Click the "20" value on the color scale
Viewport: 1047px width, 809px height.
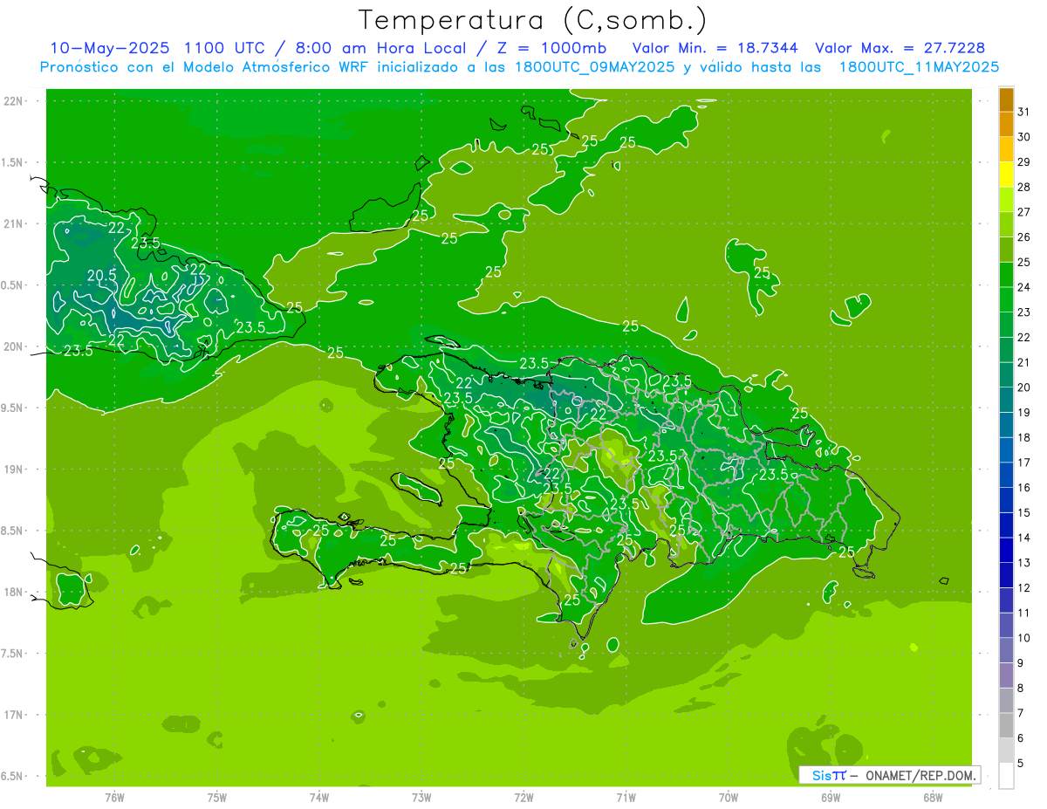pyautogui.click(x=1024, y=387)
